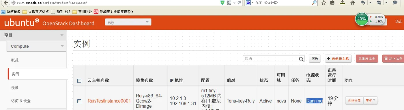The width and height of the screenshot is (404, 110).
Task: Click the globe site identity icon
Action: [14, 3]
